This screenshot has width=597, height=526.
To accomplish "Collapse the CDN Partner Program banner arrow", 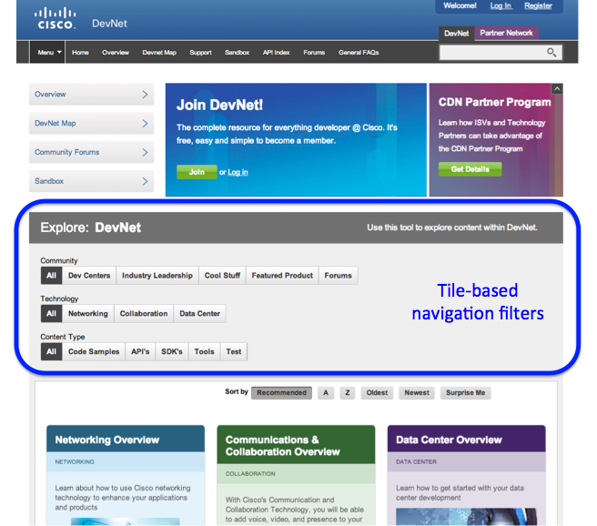I will click(557, 88).
